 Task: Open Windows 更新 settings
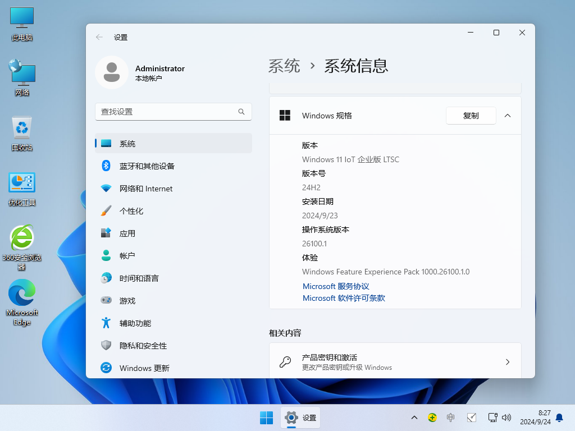(174, 368)
